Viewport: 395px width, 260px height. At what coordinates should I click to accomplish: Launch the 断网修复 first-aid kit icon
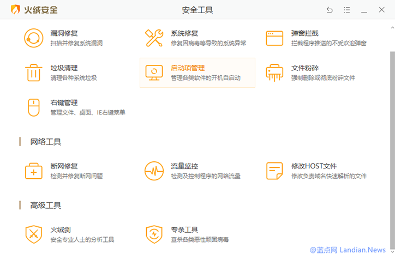33,171
